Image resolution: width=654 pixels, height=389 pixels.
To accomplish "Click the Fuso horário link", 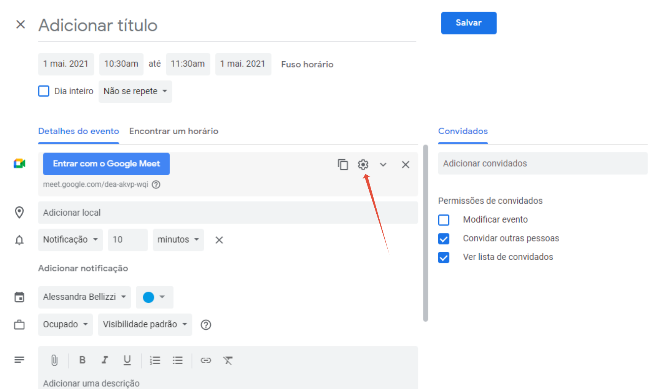I will (307, 64).
